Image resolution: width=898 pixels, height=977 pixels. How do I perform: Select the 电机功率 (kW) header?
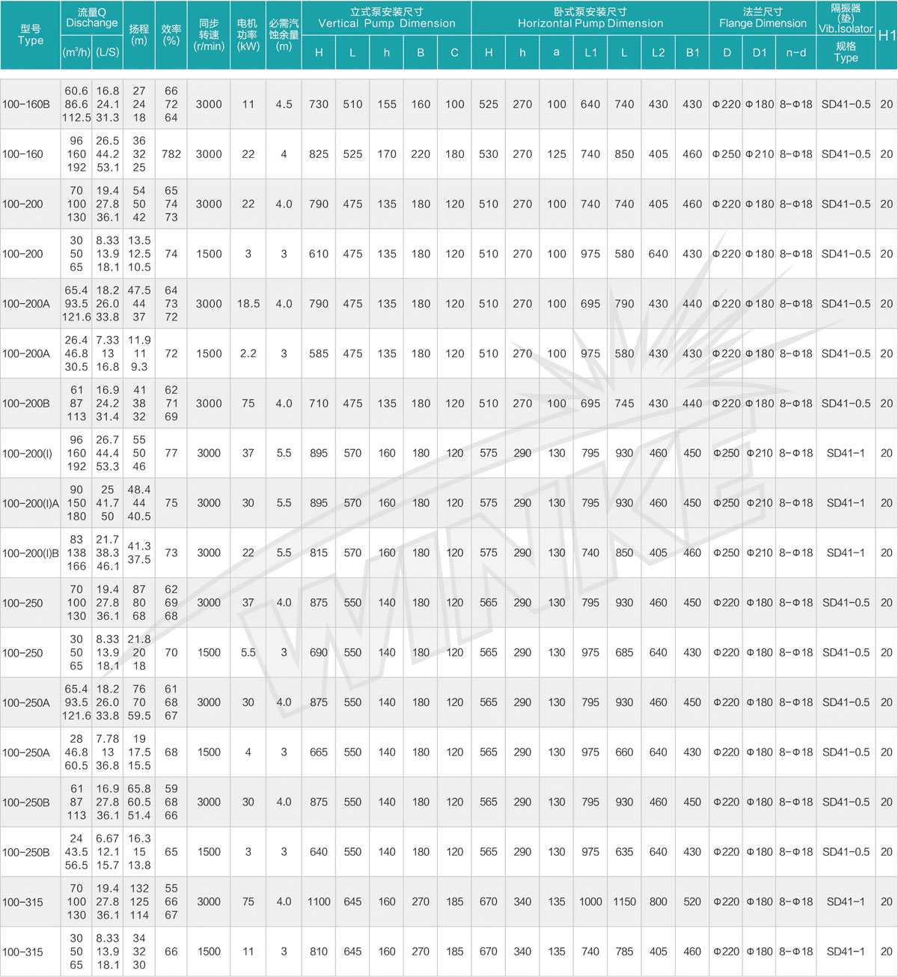[x=248, y=34]
